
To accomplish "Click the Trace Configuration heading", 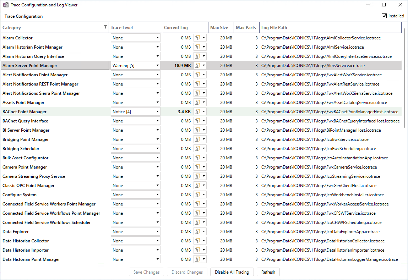I will coord(24,16).
